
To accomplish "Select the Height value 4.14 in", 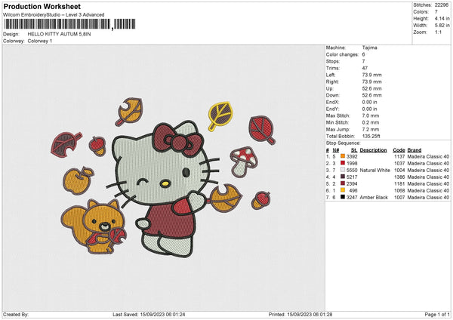I will [x=442, y=18].
